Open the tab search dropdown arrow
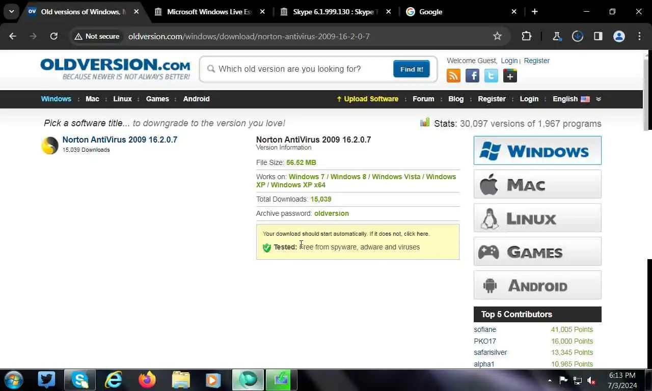 point(11,12)
